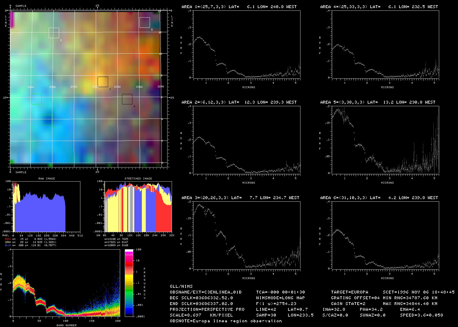Select the white area 2 box on map
Viewport: 458px width, 327px height.
click(x=54, y=33)
